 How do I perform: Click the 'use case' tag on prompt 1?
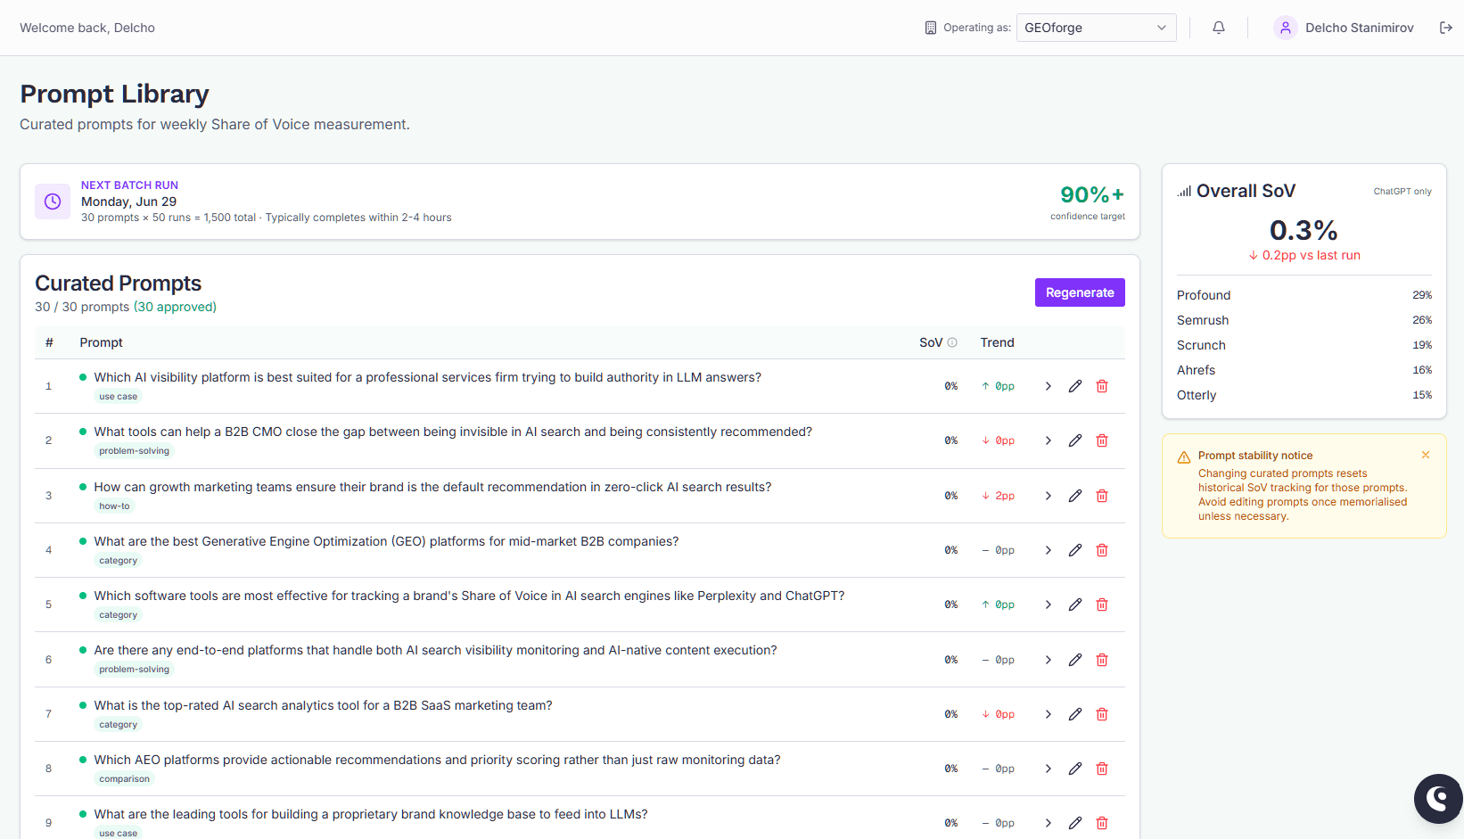[119, 397]
